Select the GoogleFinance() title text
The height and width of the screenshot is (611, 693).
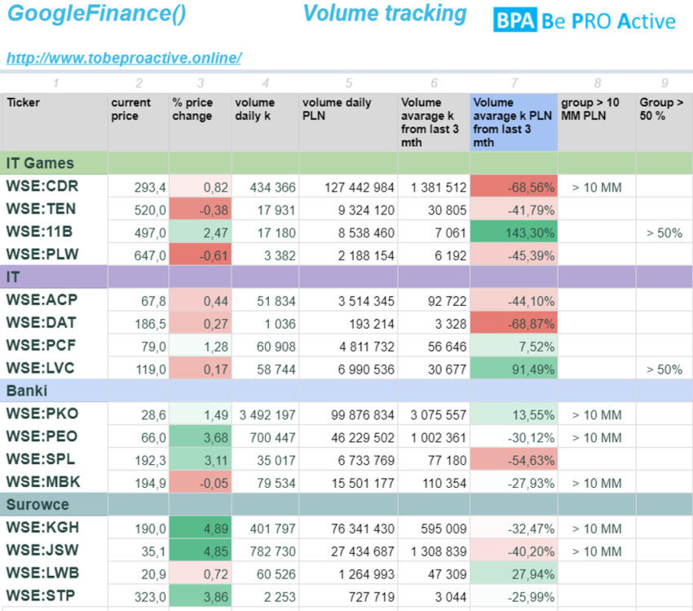coord(97,13)
